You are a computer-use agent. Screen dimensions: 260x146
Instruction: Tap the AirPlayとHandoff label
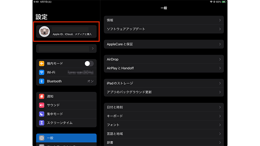point(120,68)
